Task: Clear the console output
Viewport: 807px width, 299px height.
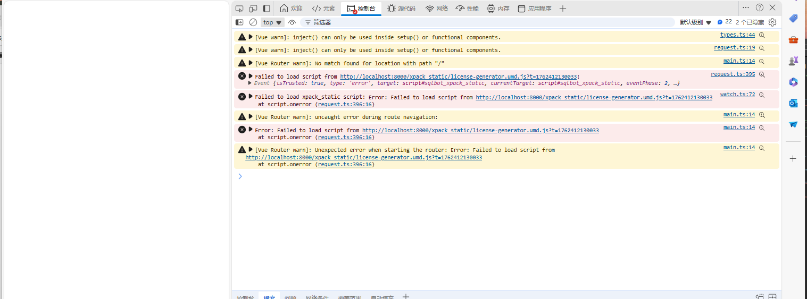Action: 253,22
